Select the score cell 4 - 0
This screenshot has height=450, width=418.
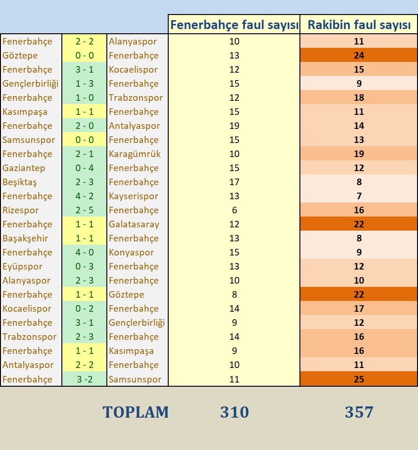pyautogui.click(x=84, y=252)
